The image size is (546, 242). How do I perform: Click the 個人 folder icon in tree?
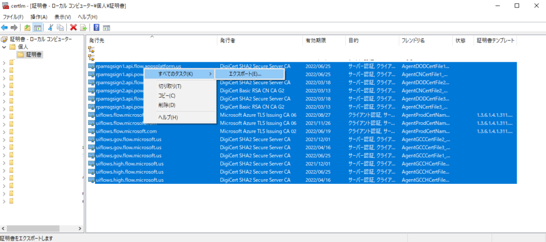coord(12,47)
